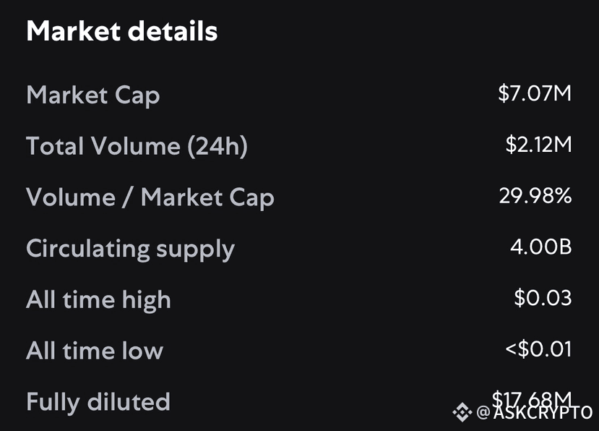Click the $2.12M volume value
The height and width of the screenshot is (431, 599).
pyautogui.click(x=538, y=144)
